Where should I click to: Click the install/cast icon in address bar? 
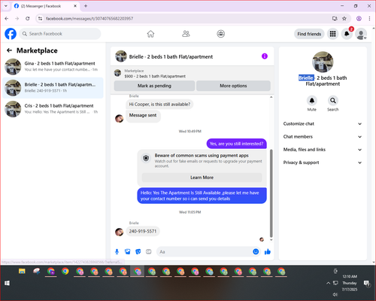pyautogui.click(x=335, y=18)
